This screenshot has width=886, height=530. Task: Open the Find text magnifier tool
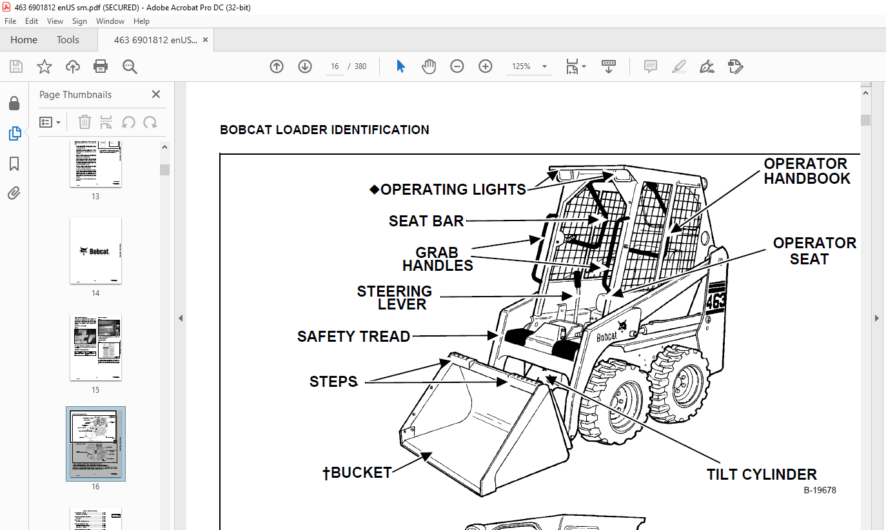(x=130, y=66)
